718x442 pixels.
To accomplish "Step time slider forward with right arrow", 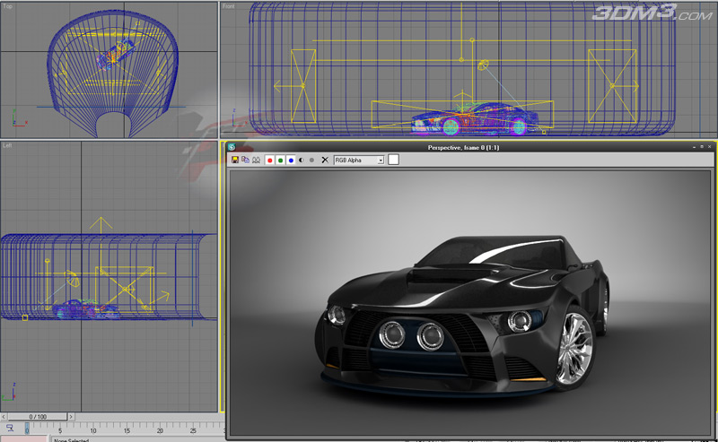I will [x=71, y=417].
